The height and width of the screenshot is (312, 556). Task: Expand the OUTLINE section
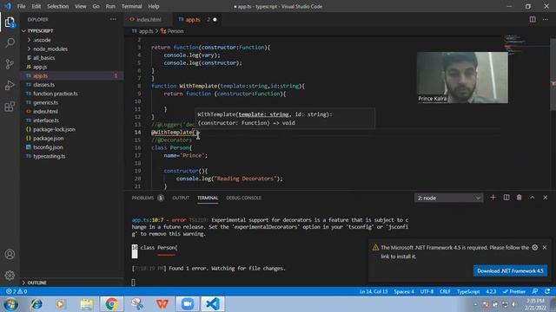pos(36,283)
